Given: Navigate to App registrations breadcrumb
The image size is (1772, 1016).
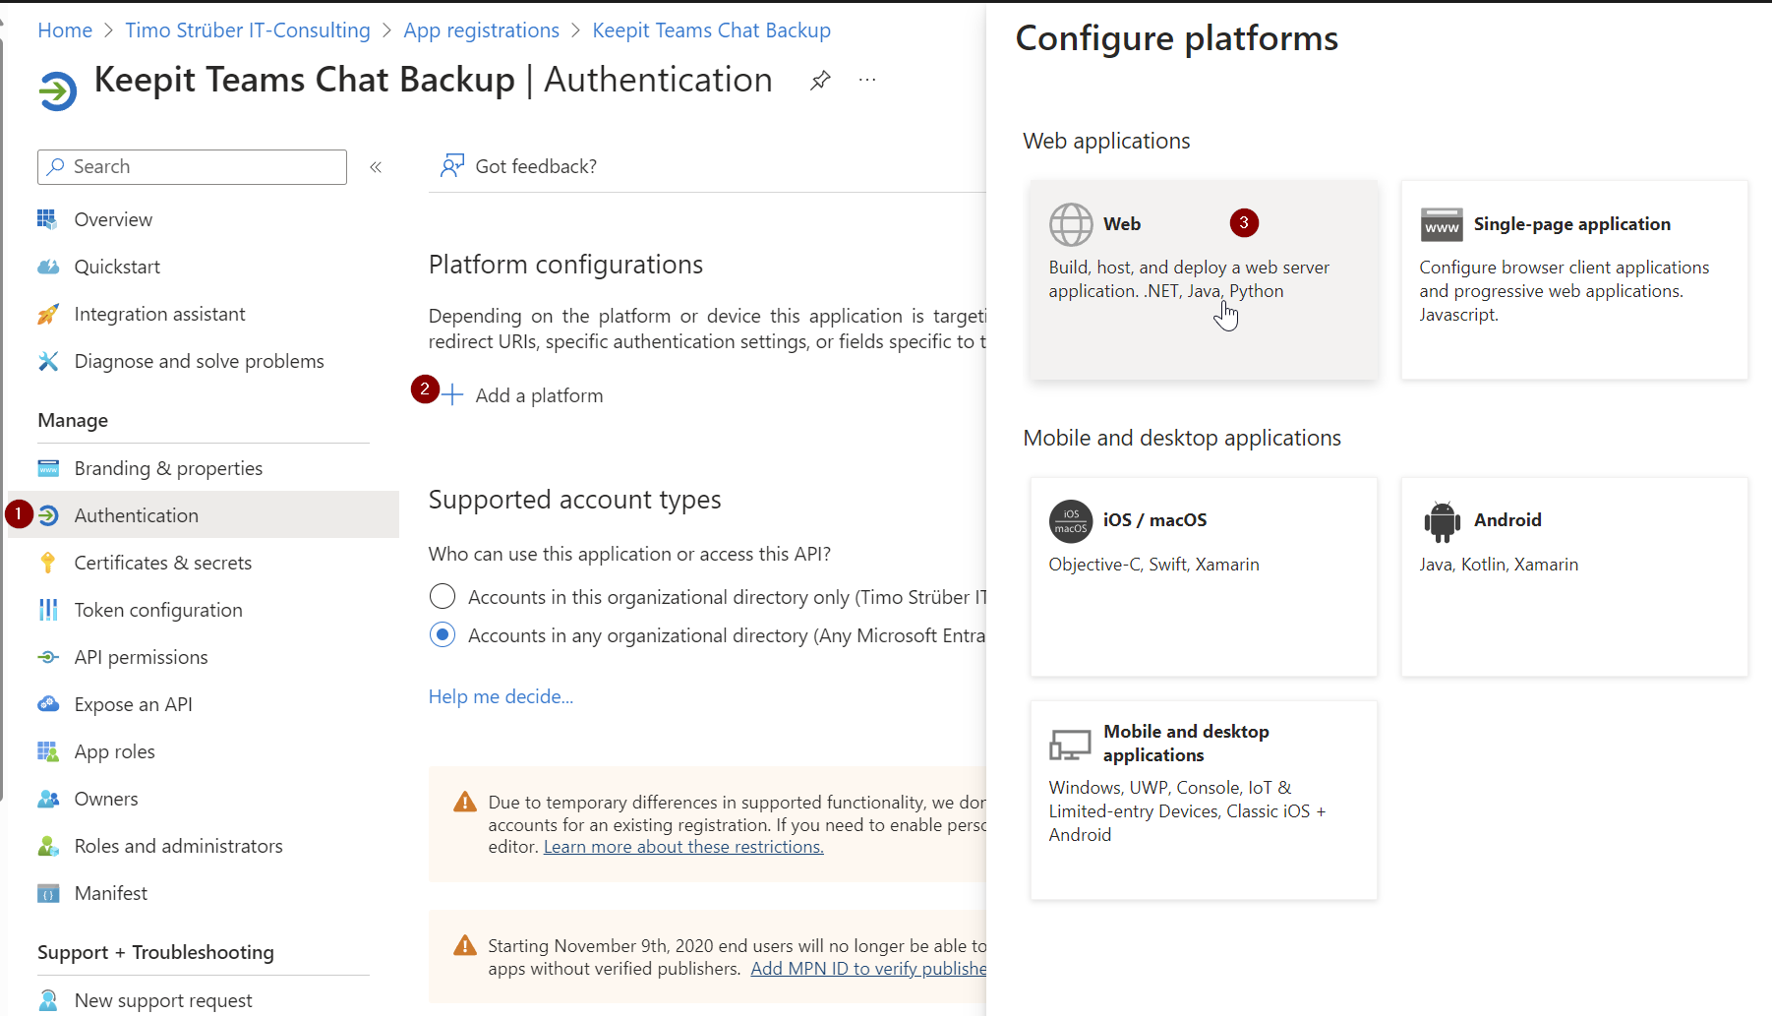Looking at the screenshot, I should [481, 30].
